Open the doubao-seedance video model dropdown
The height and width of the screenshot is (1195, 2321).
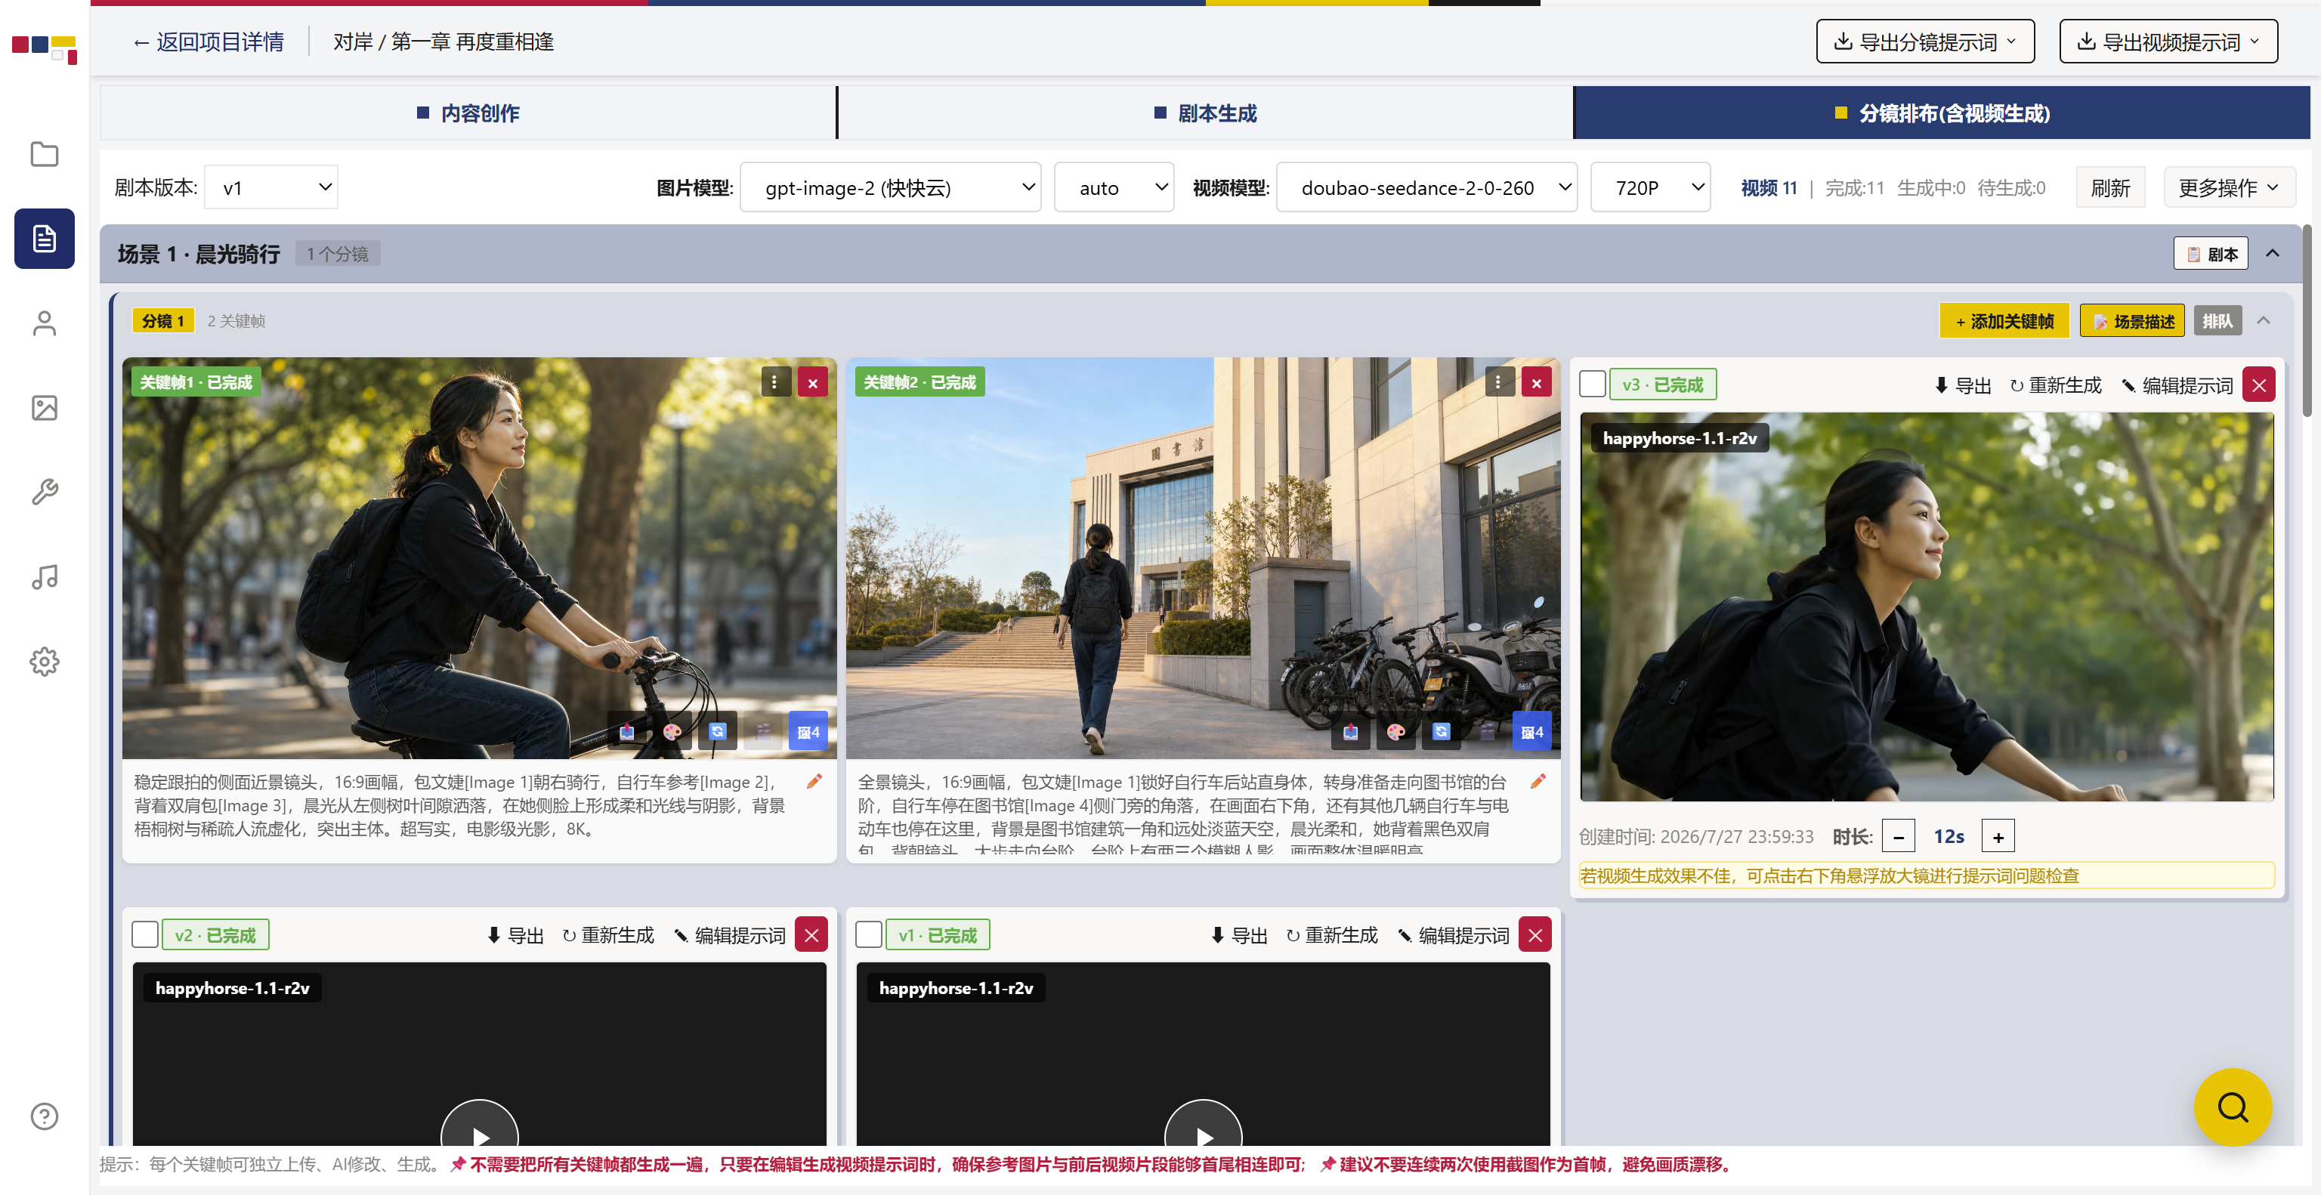point(1427,187)
